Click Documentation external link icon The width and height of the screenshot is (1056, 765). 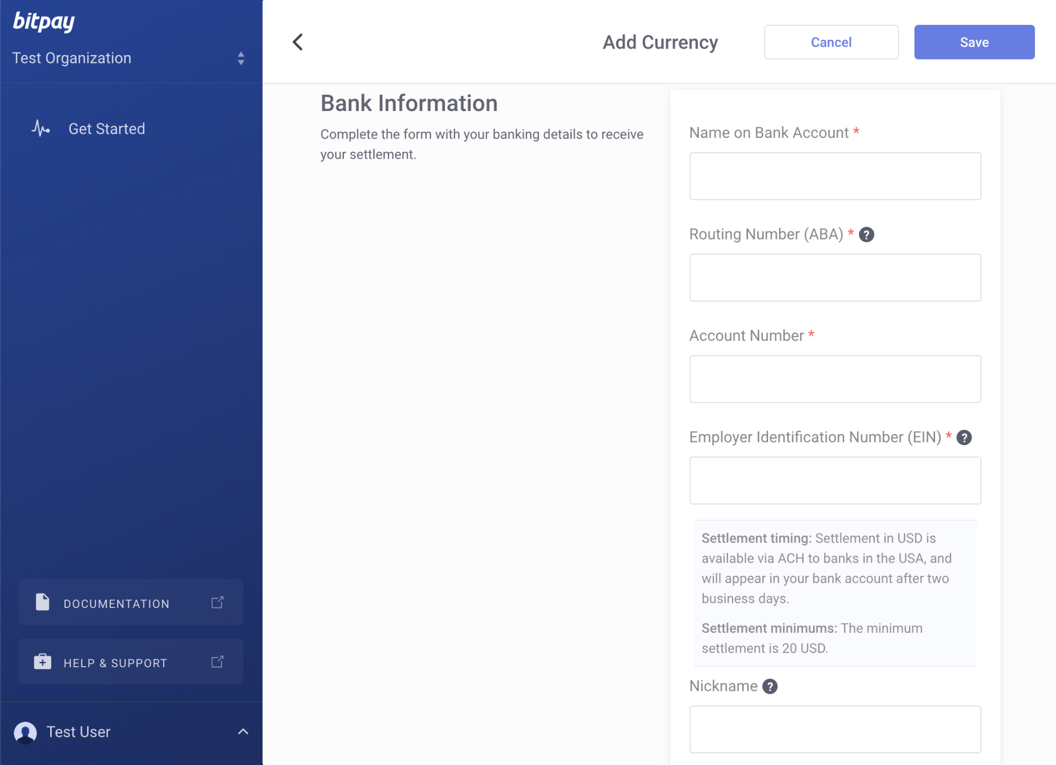[218, 602]
